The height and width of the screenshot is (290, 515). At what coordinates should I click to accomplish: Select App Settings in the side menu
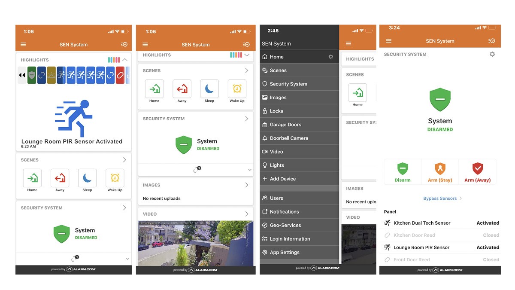[x=284, y=253]
